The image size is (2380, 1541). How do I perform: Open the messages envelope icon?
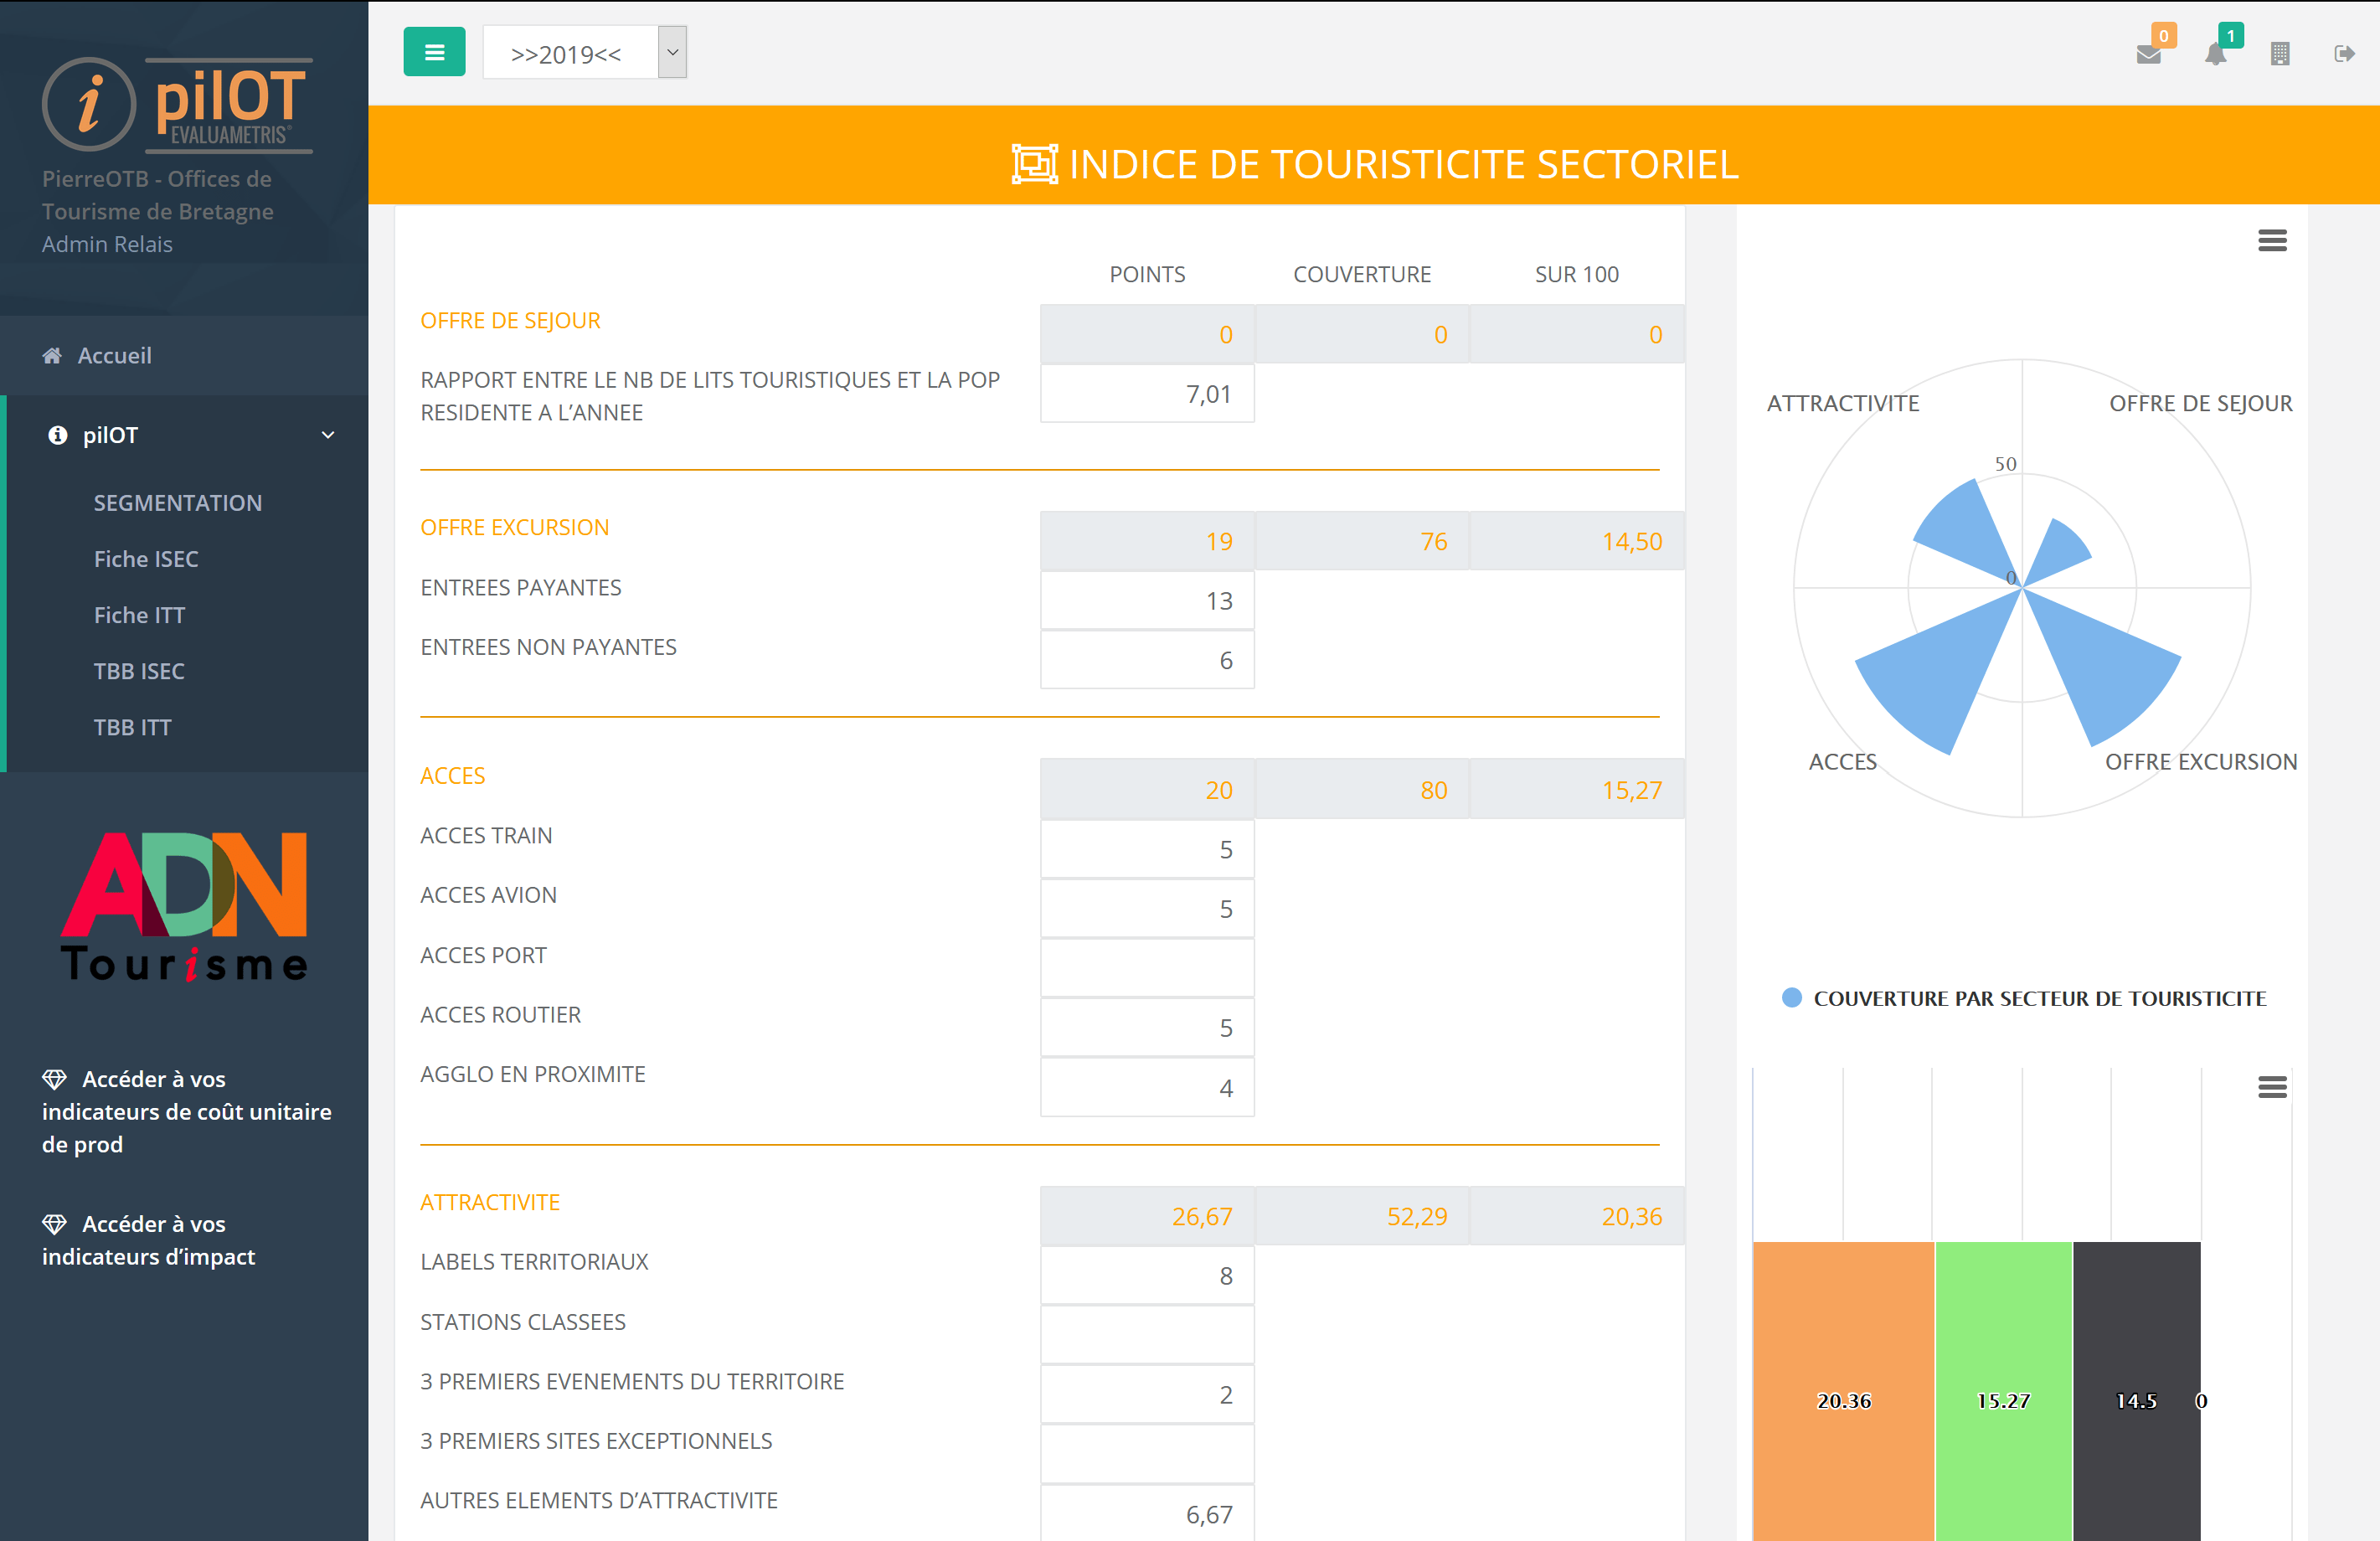point(2148,54)
